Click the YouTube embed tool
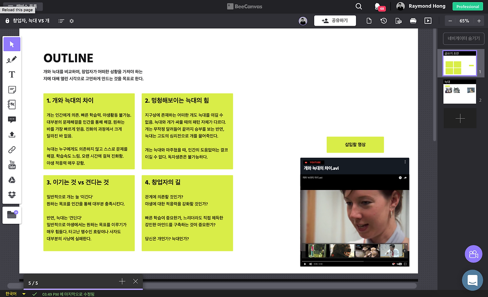The height and width of the screenshot is (297, 488). click(x=12, y=164)
